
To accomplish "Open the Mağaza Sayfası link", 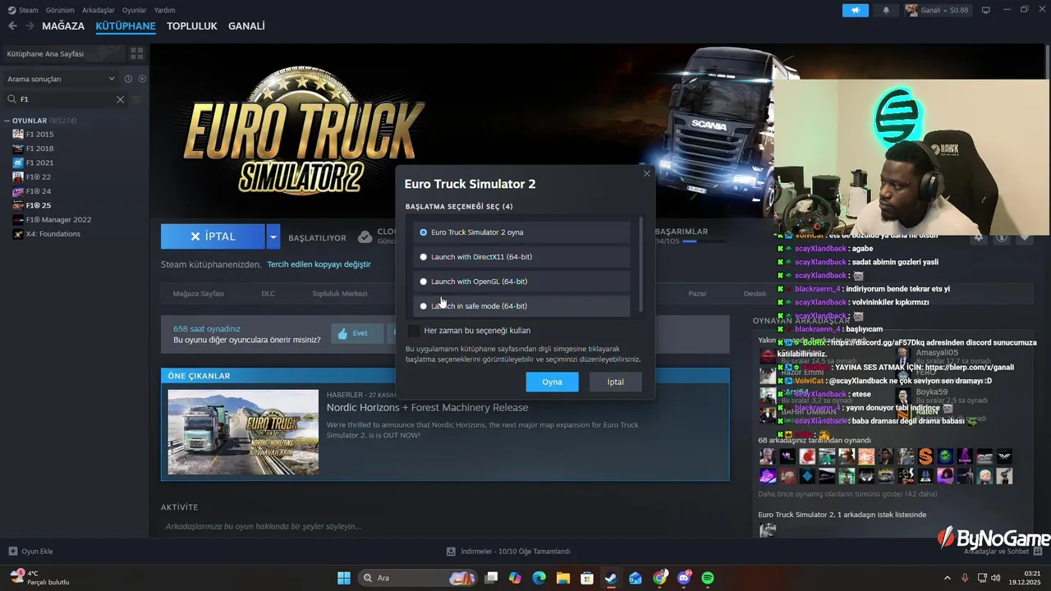I will click(x=198, y=293).
